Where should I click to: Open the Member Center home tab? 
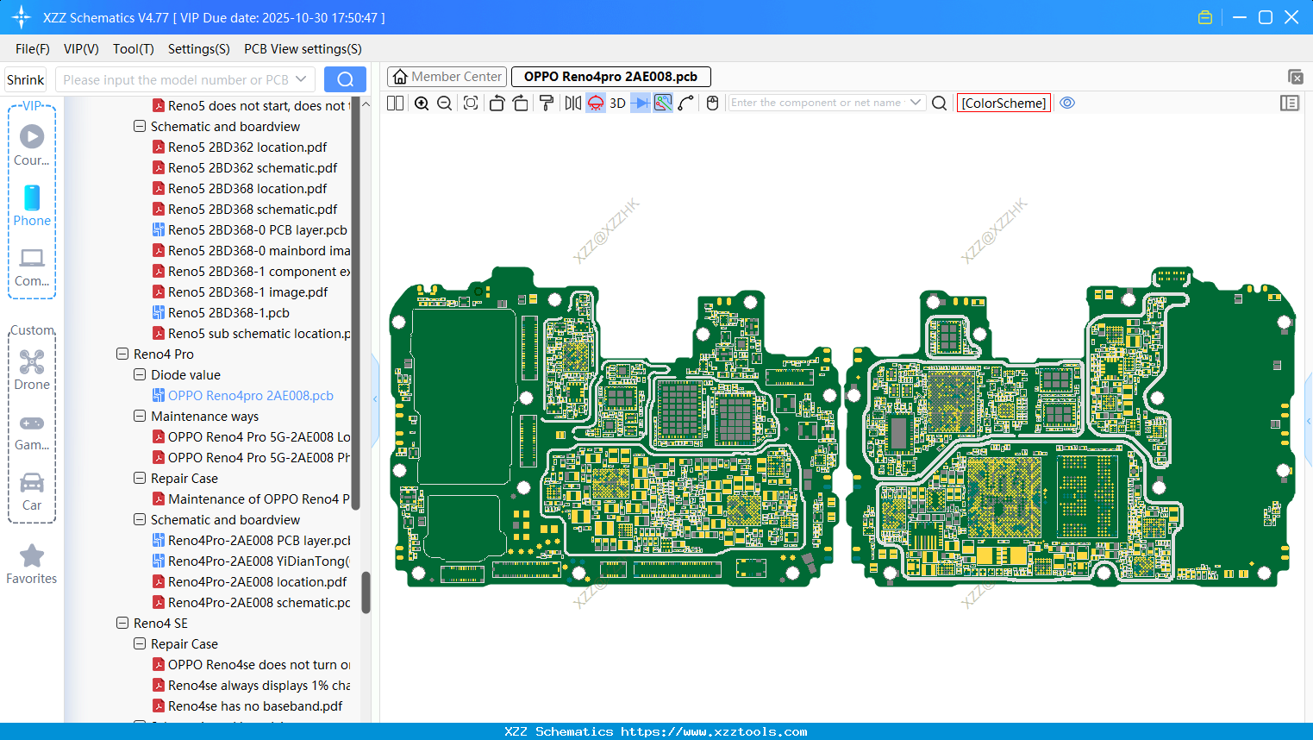click(447, 77)
